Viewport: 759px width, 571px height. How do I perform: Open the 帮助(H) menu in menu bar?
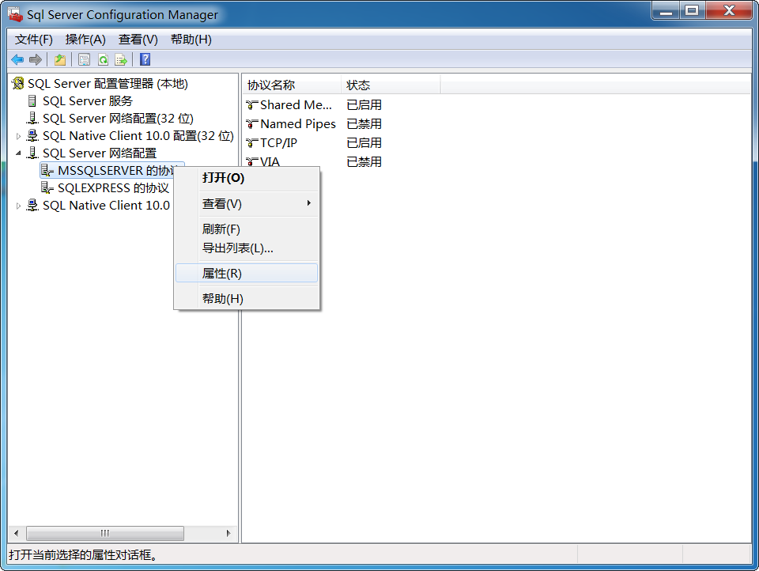pyautogui.click(x=191, y=40)
